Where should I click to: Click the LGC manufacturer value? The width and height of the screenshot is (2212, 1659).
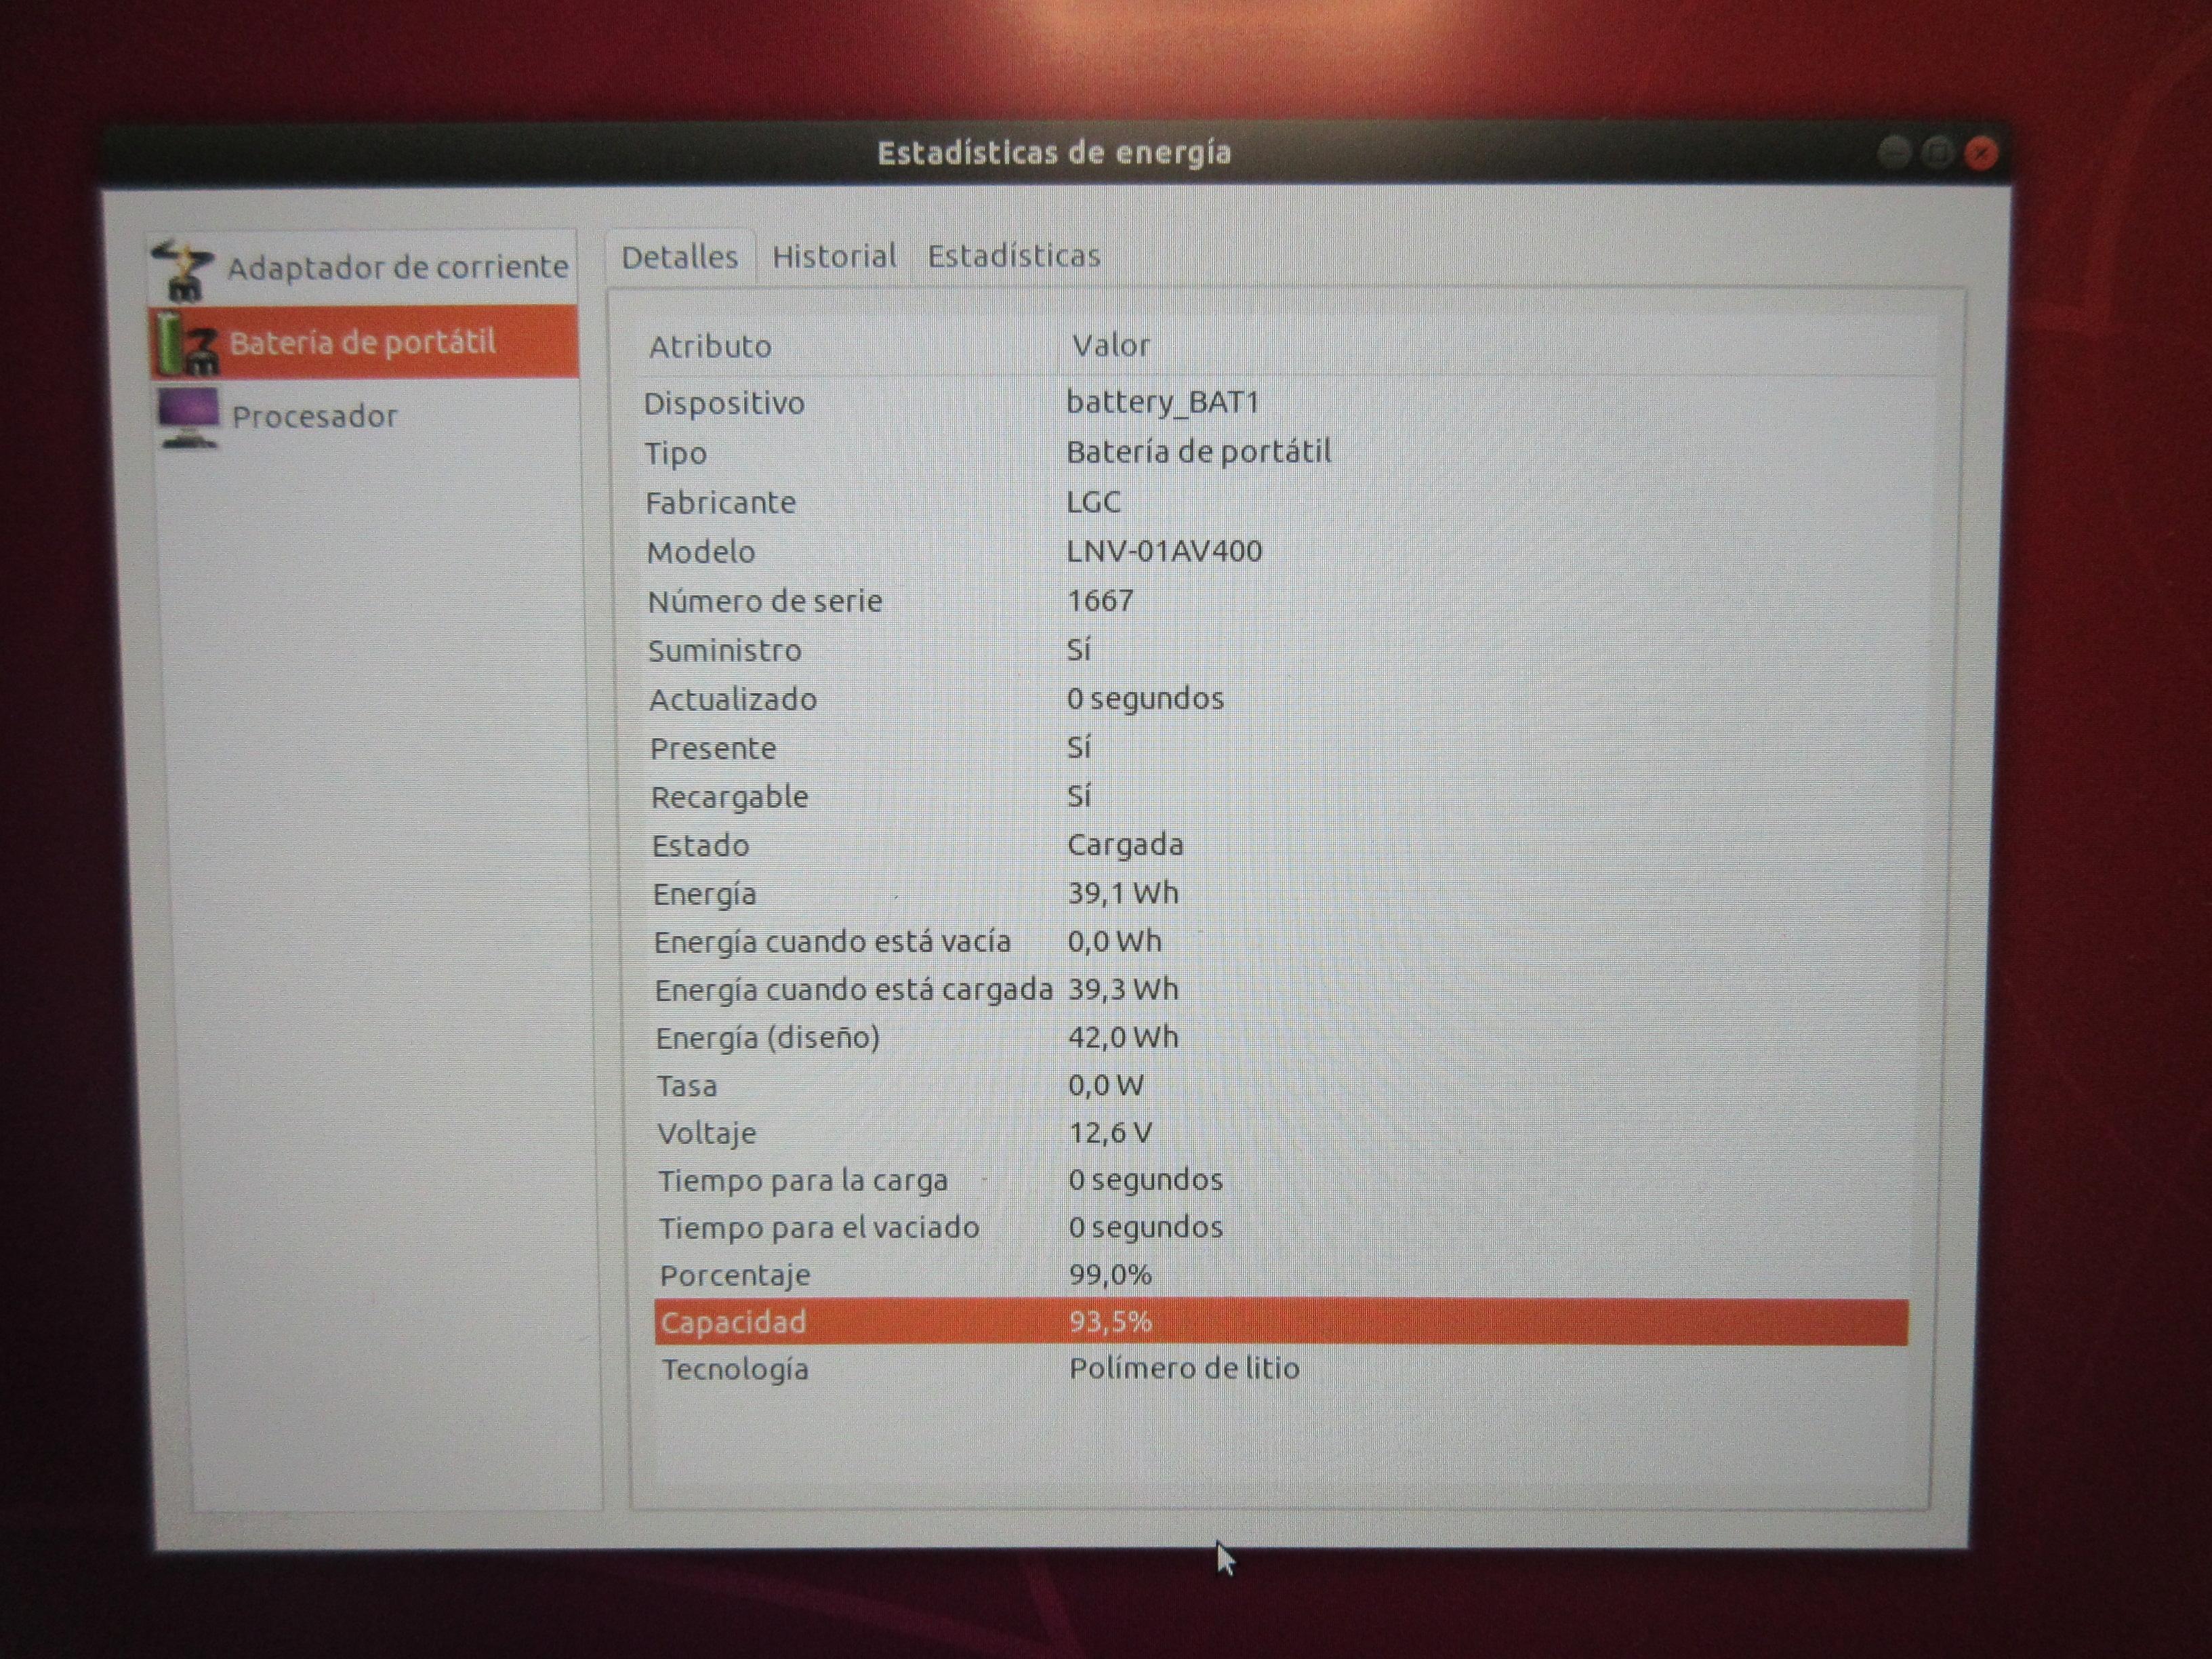[1093, 501]
